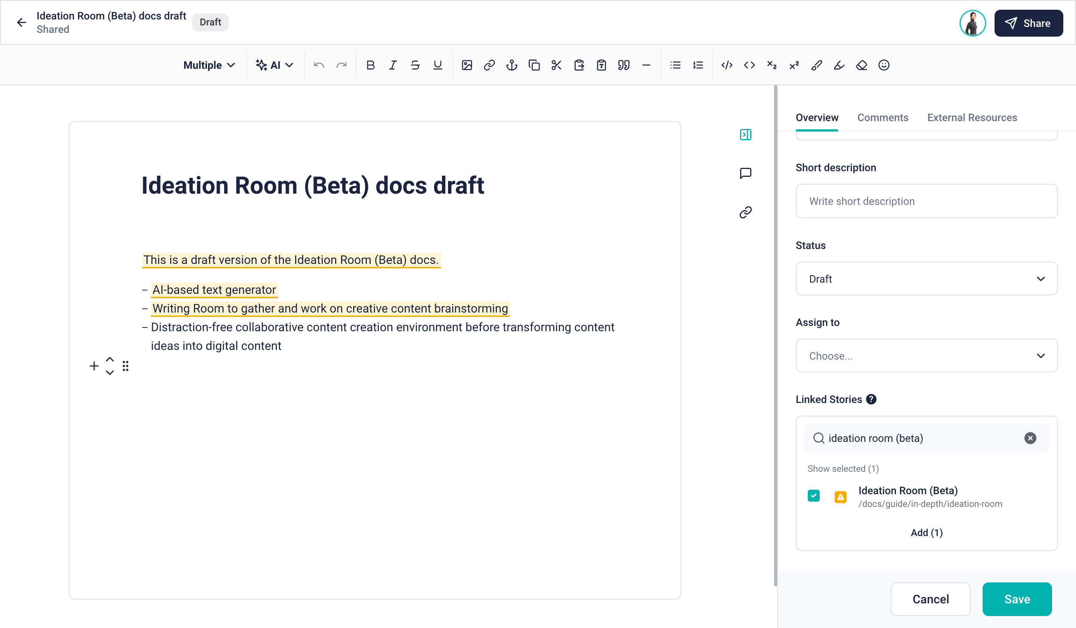
Task: Move the block up with the chevron
Action: click(110, 360)
